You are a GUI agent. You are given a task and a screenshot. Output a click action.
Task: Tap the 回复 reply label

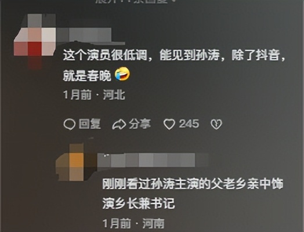pos(90,124)
